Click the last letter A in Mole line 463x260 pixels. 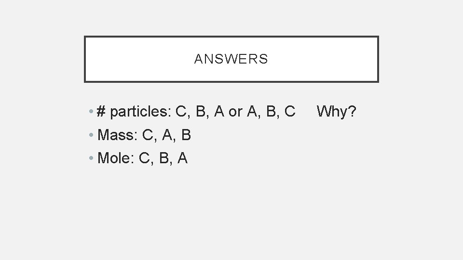[182, 158]
